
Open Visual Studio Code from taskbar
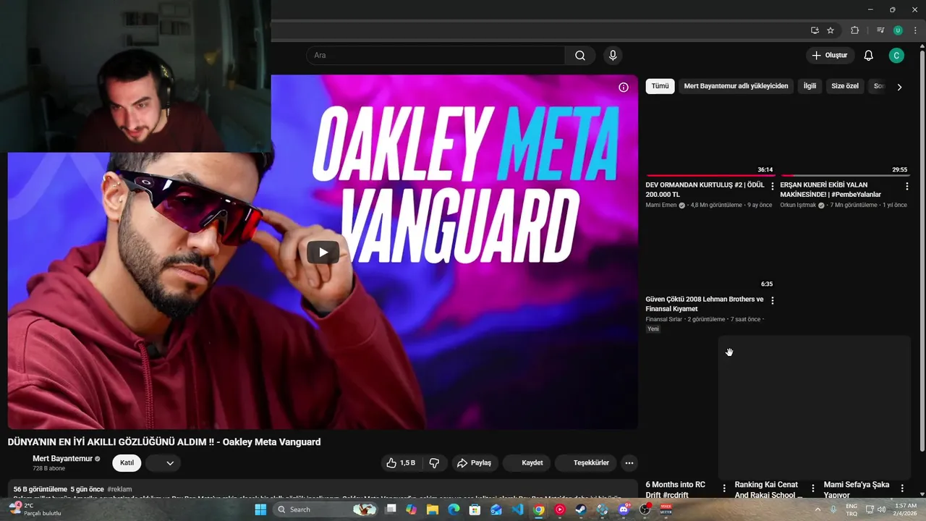point(517,509)
